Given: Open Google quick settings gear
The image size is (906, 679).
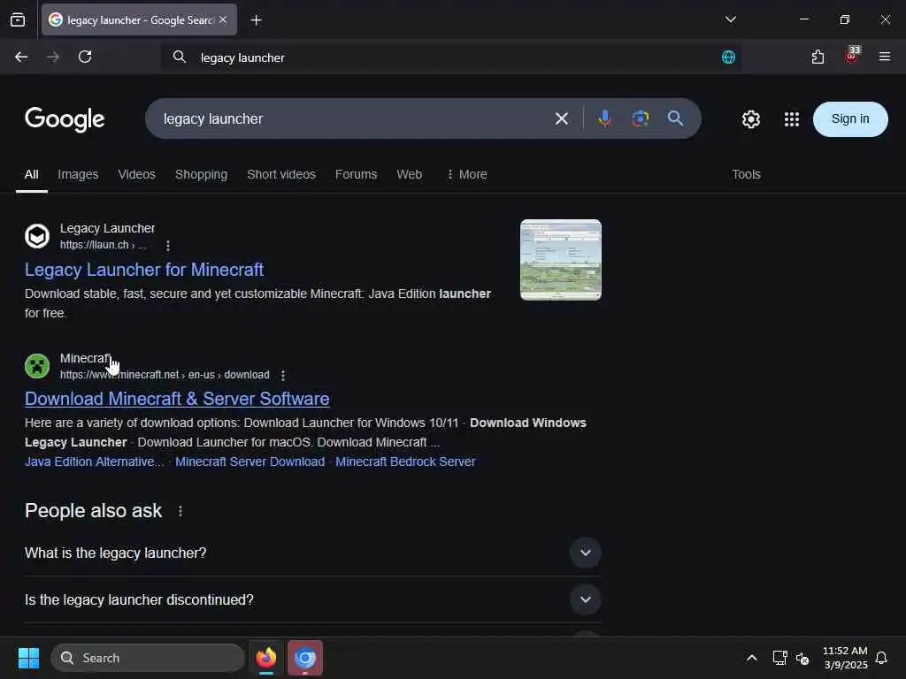Looking at the screenshot, I should [x=750, y=119].
